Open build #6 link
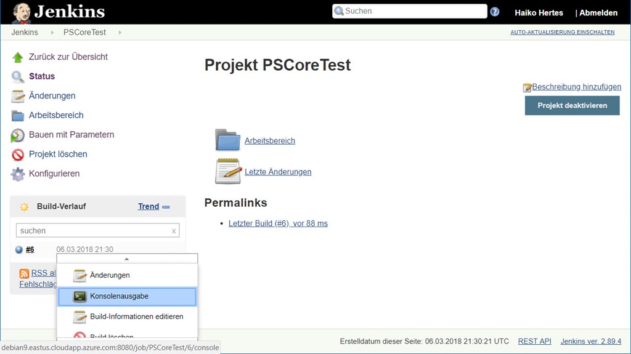The image size is (631, 354). 30,249
